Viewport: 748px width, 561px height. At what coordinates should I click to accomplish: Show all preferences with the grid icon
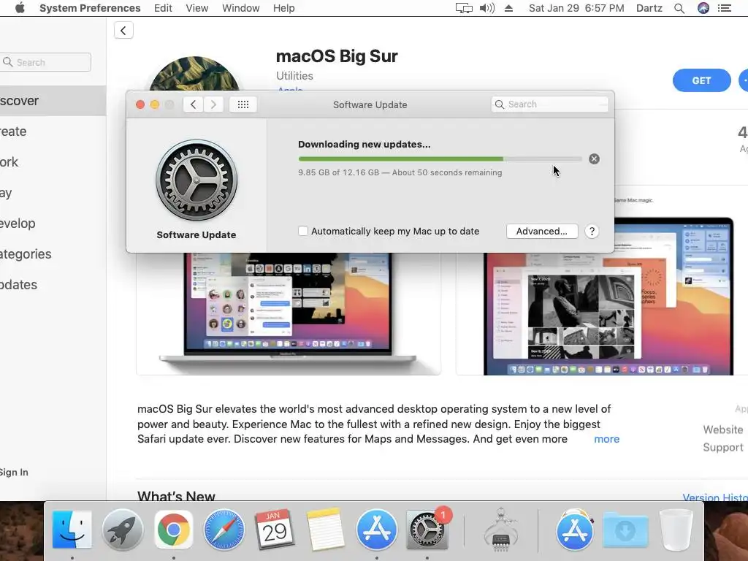(x=243, y=104)
